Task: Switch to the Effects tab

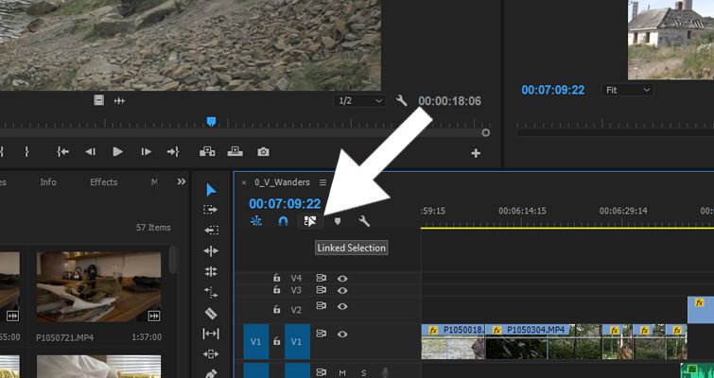Action: pyautogui.click(x=104, y=182)
